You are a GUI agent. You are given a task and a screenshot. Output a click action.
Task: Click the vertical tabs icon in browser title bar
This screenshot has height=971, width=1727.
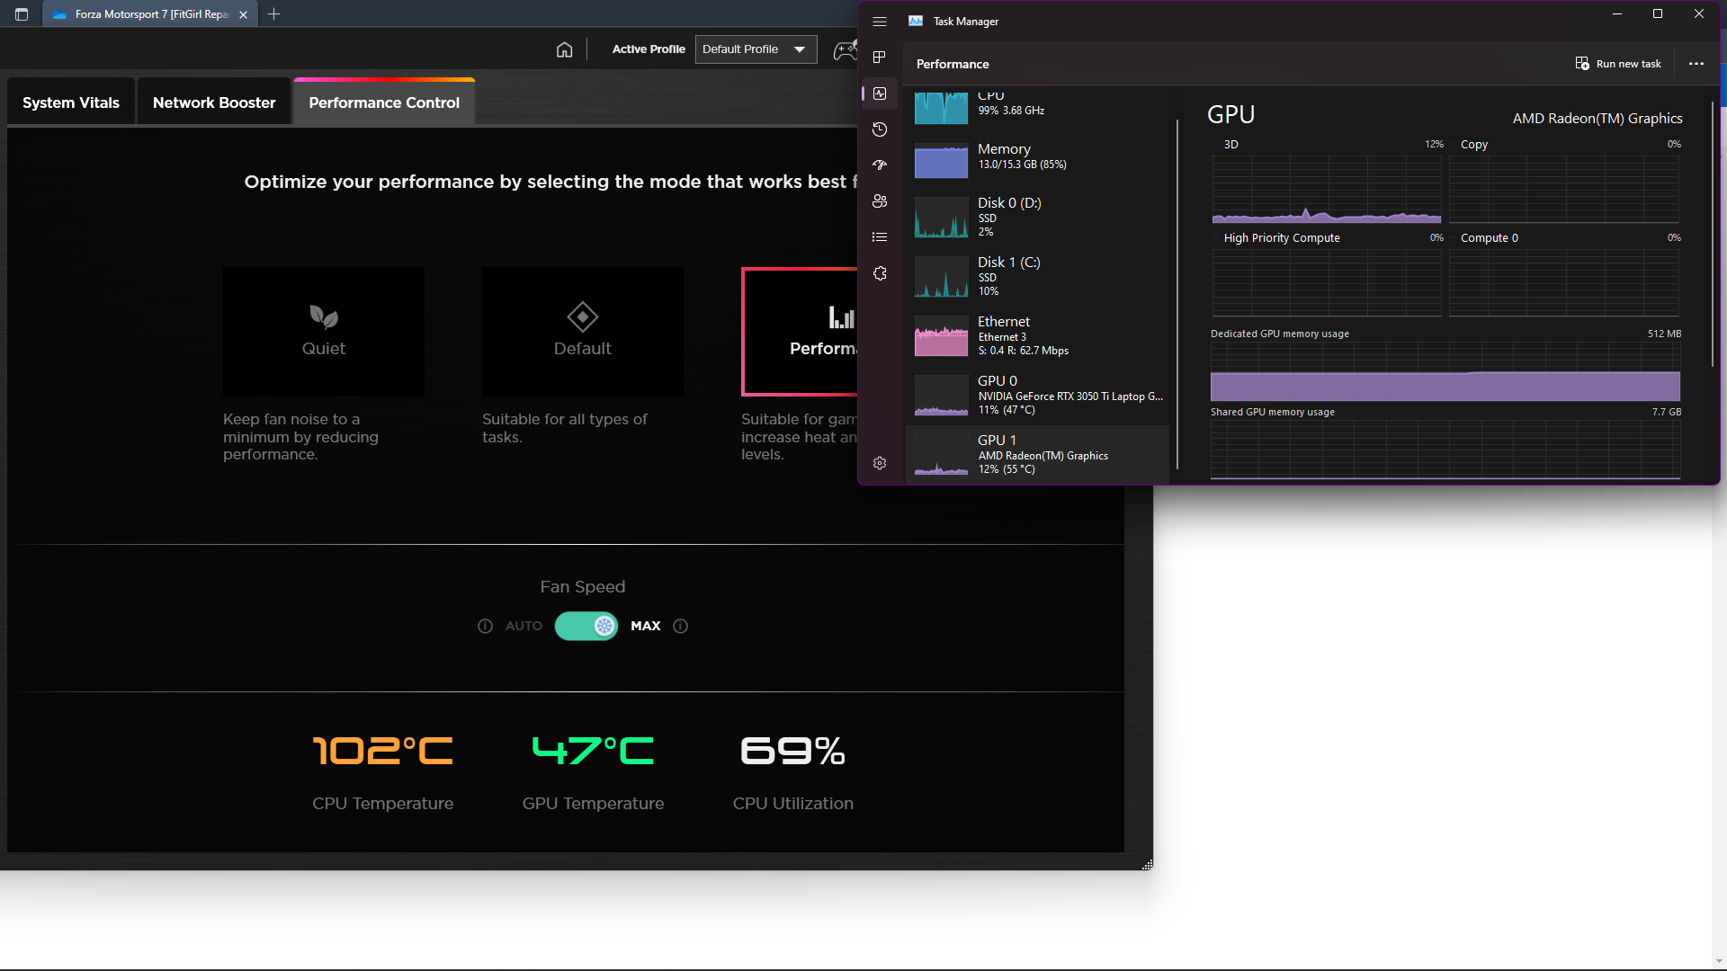[22, 14]
